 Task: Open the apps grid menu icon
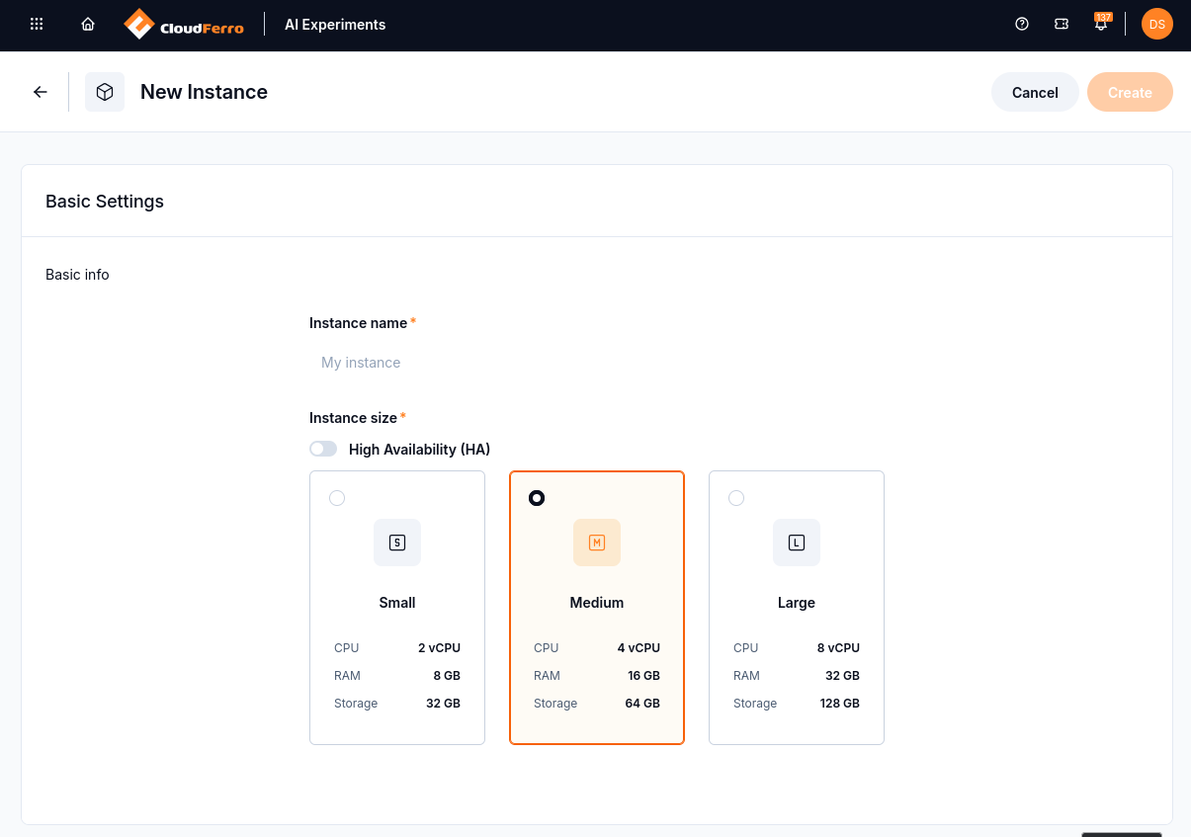(37, 25)
